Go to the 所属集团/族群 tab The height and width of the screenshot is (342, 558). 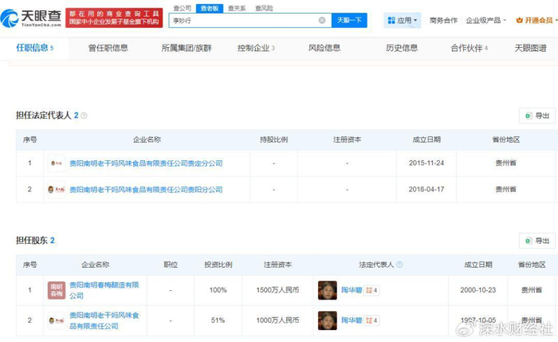pos(187,48)
